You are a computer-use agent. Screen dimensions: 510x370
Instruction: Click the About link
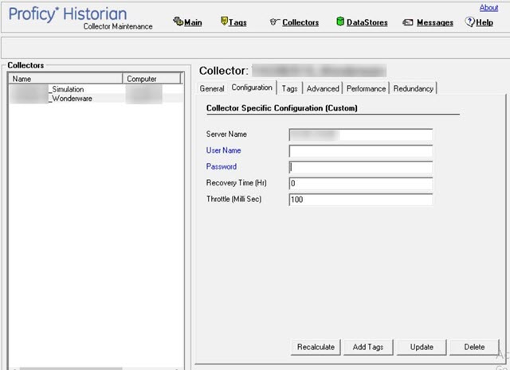[x=488, y=8]
